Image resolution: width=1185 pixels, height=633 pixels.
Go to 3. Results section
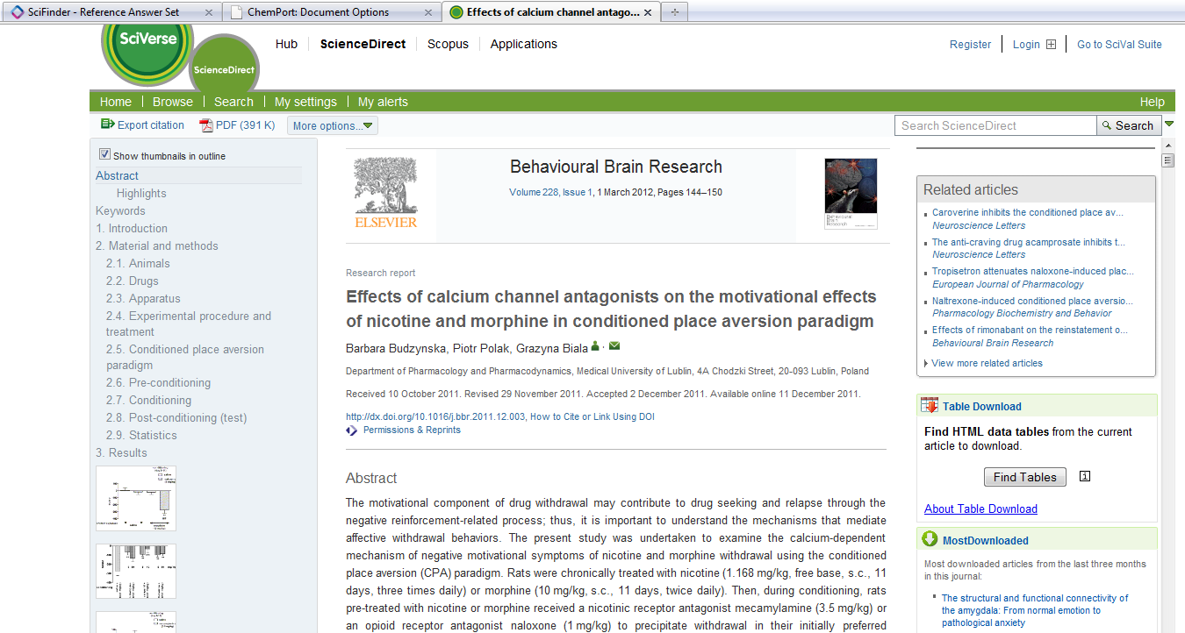tap(121, 452)
